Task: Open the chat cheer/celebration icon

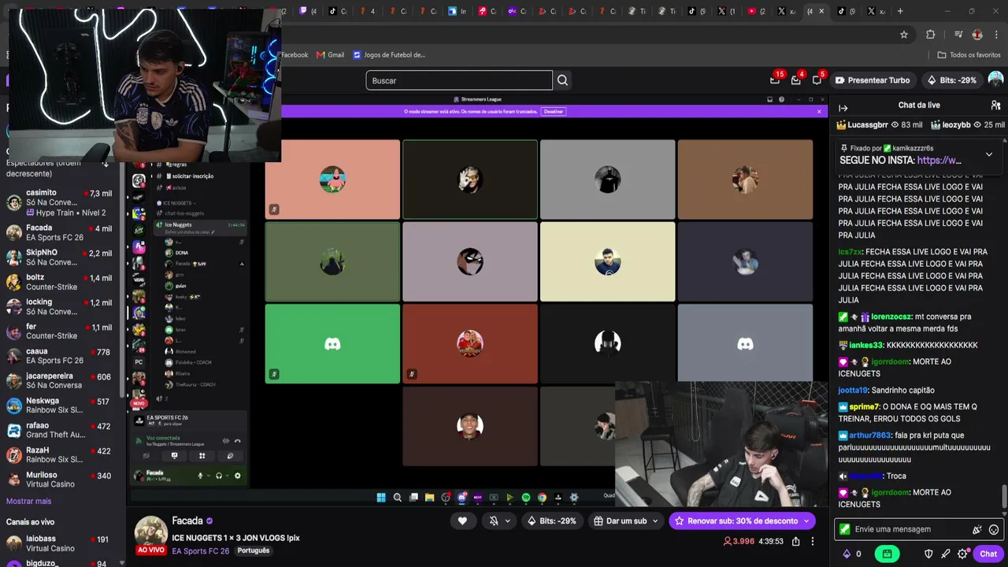Action: tap(976, 530)
